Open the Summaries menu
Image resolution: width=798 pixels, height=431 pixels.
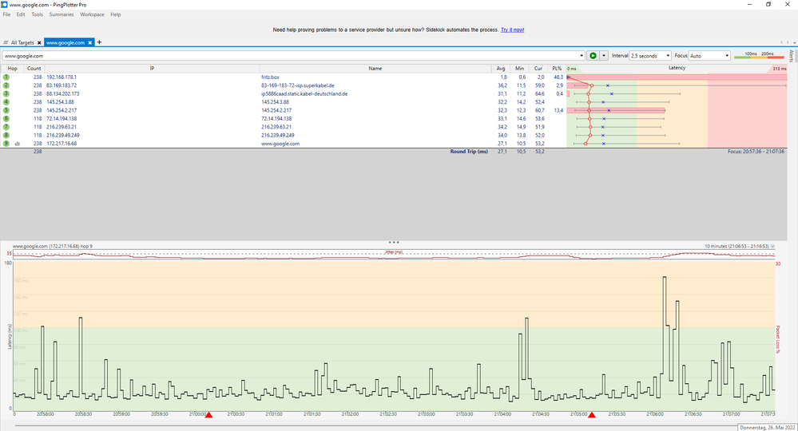coord(62,14)
